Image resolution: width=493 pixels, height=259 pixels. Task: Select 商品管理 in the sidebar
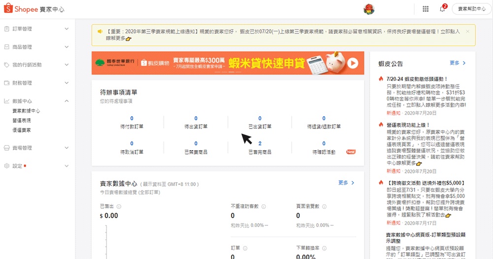click(x=22, y=47)
